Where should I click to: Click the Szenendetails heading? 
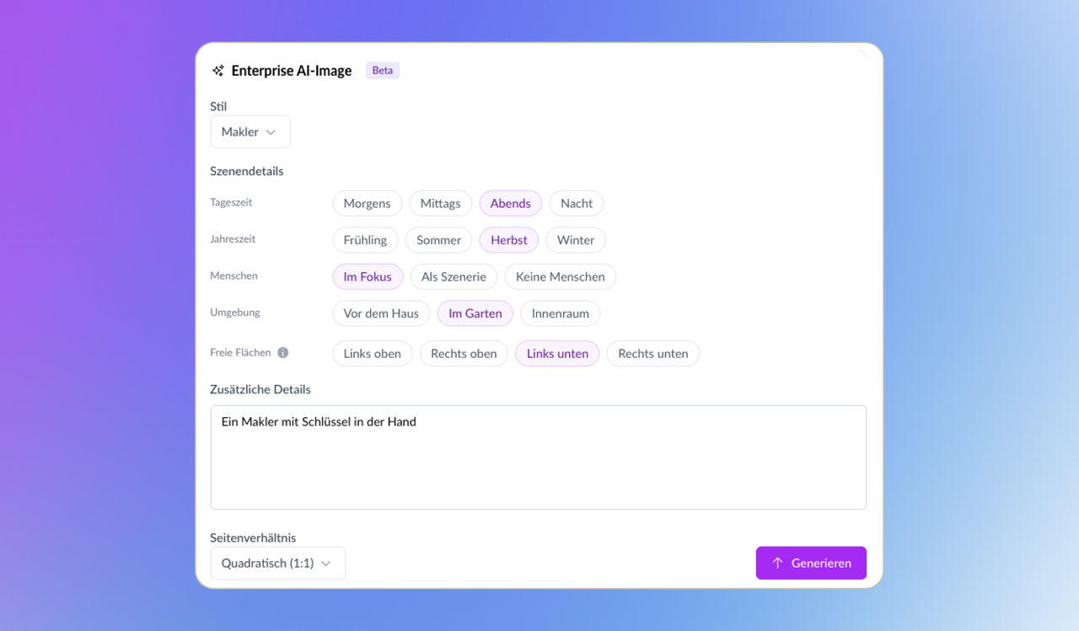pos(247,171)
